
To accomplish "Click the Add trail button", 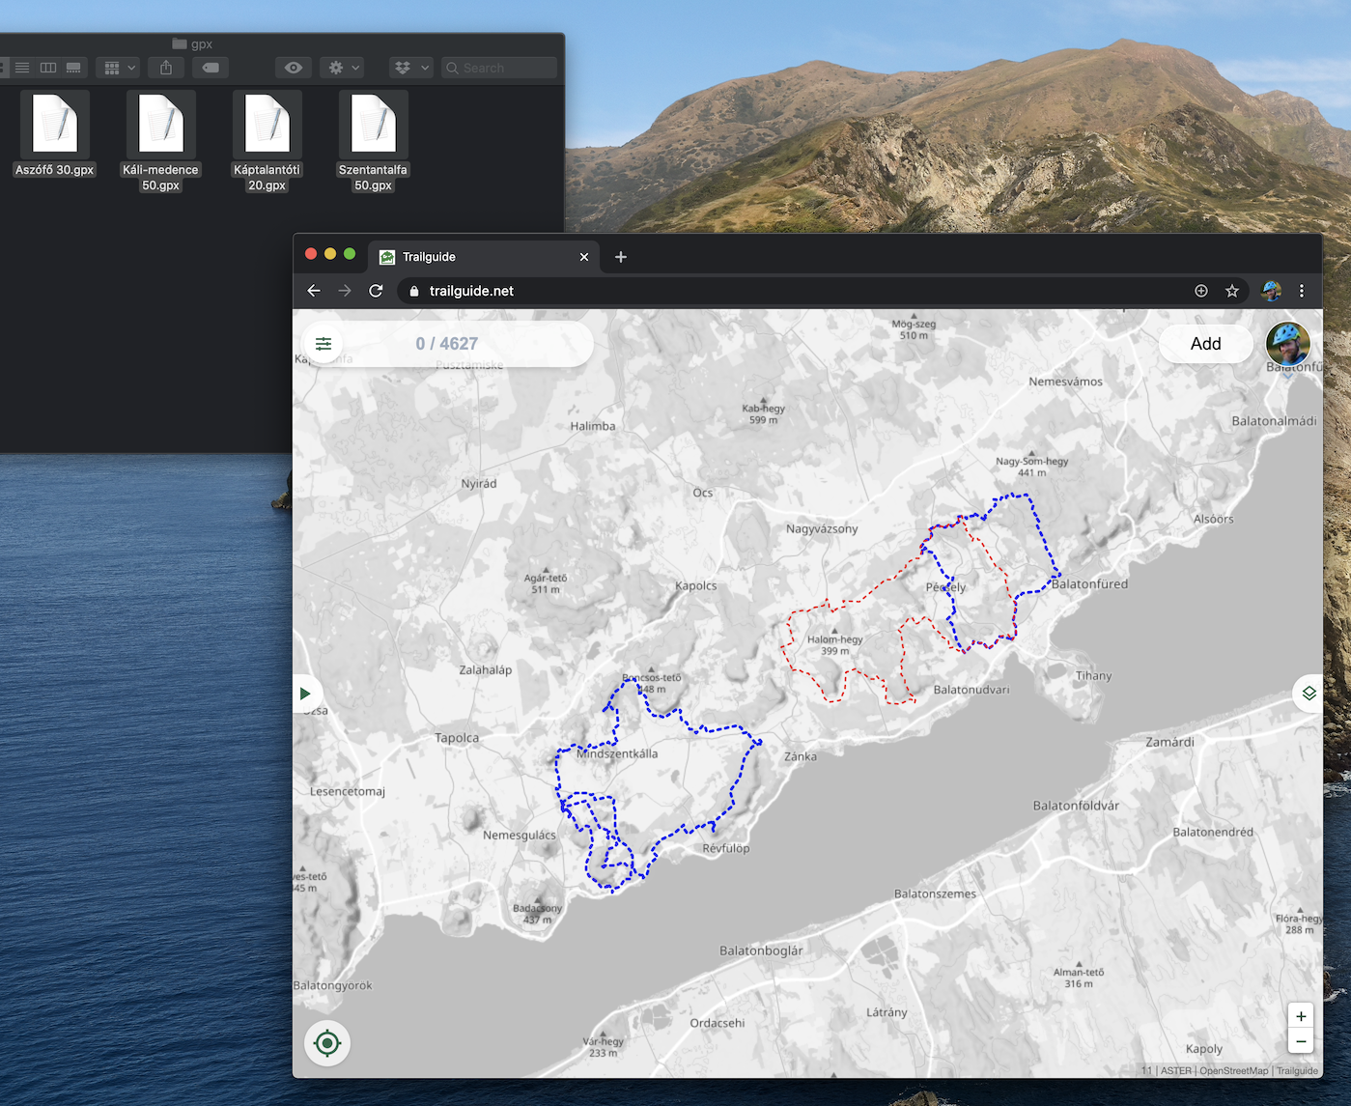I will 1205,344.
